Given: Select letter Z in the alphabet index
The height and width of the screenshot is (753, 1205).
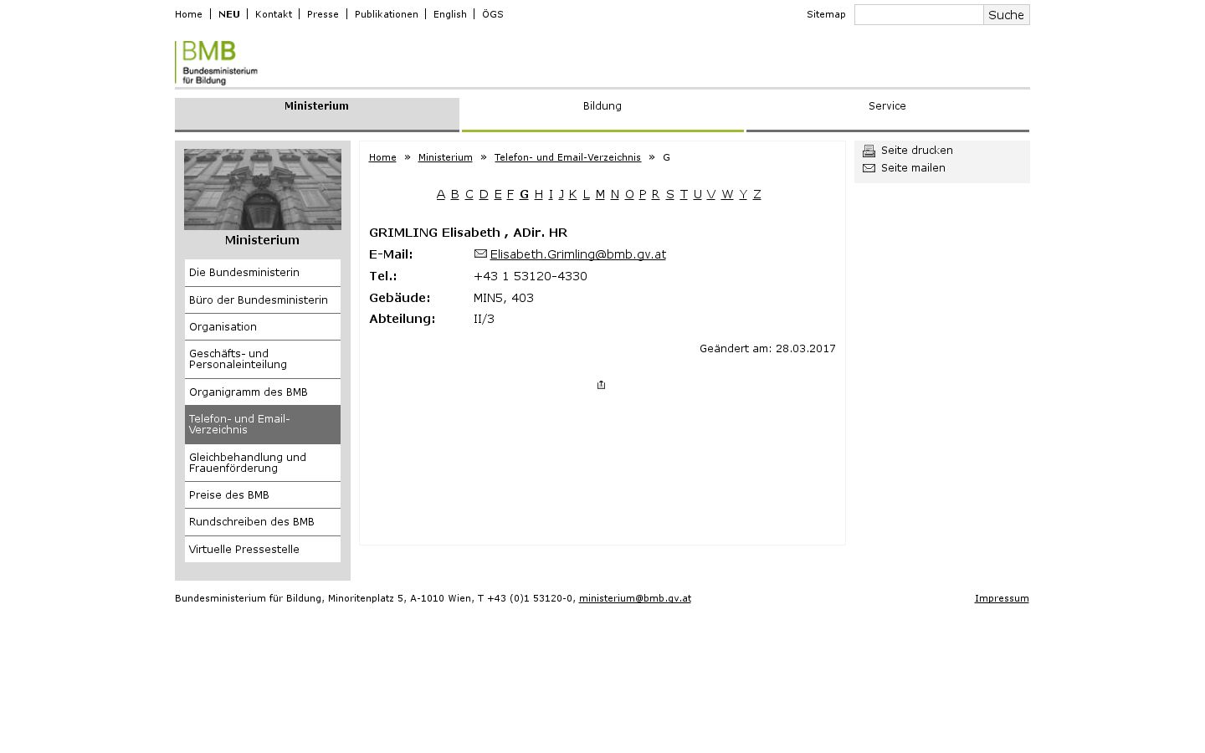Looking at the screenshot, I should 757,194.
